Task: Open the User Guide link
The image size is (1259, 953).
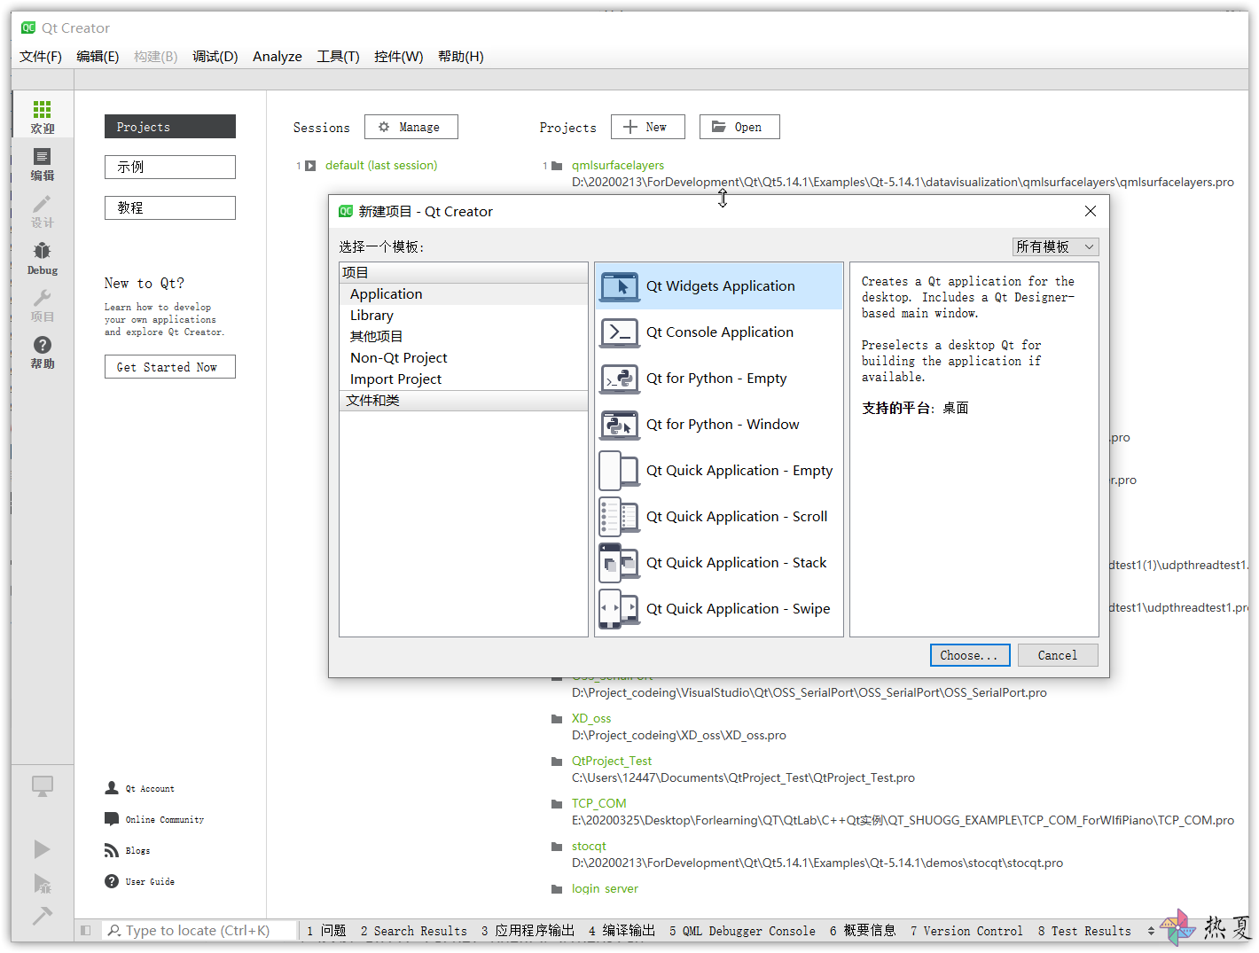Action: coord(140,881)
